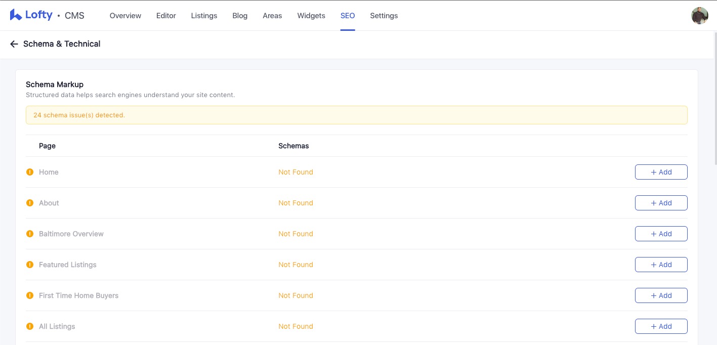Click the back arrow beside Schema & Technical
This screenshot has width=717, height=345.
pos(14,44)
